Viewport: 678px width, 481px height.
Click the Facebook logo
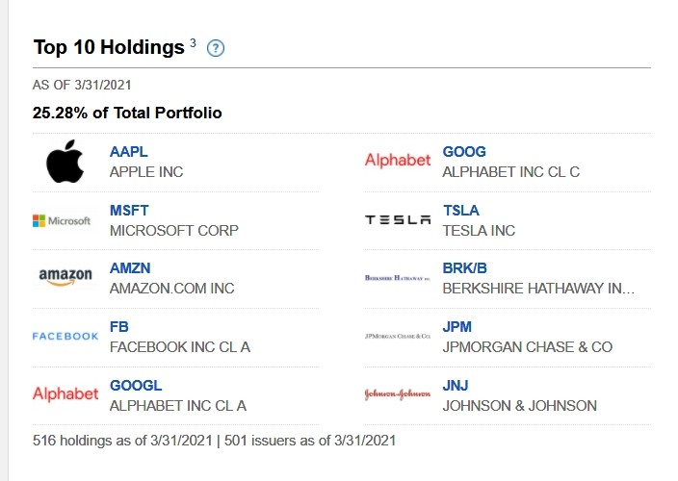tap(65, 336)
